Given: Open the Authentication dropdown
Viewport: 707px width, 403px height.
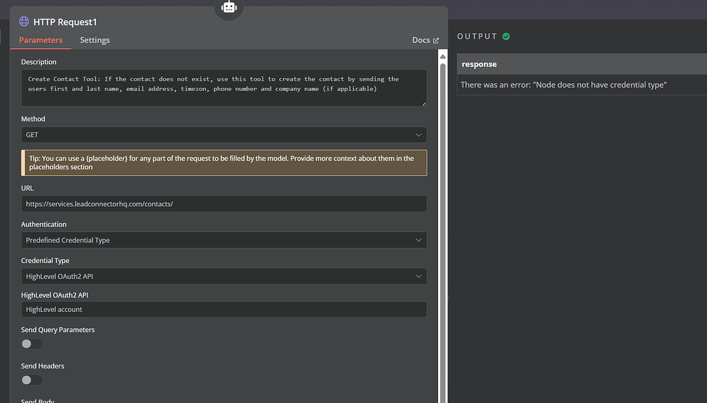Looking at the screenshot, I should [x=223, y=239].
